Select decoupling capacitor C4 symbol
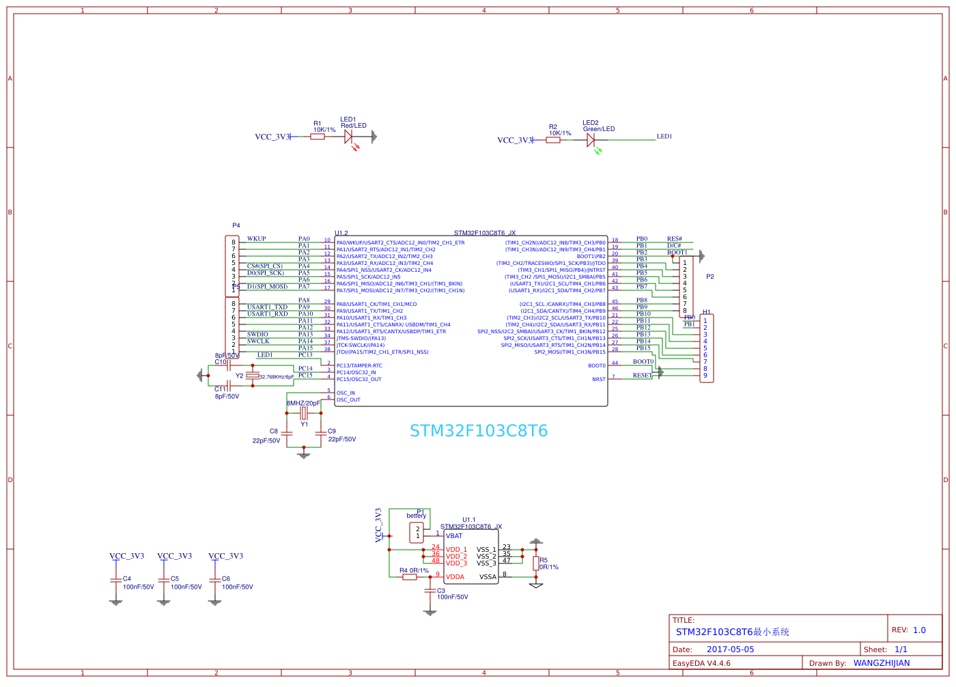Screen dimensions: 956x687 (115, 580)
